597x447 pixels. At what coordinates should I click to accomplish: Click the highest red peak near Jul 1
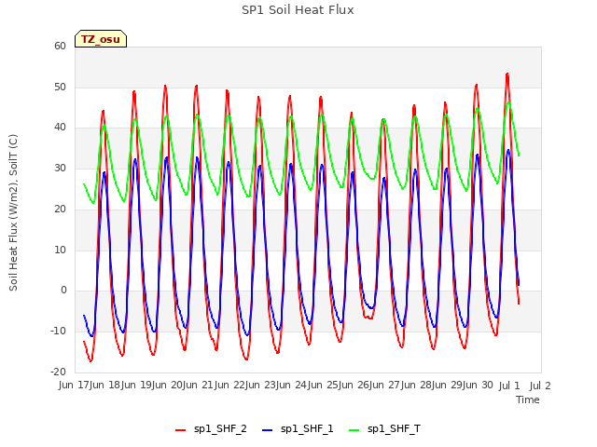tap(507, 74)
